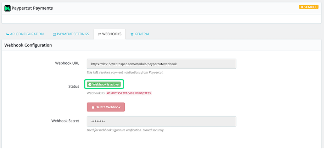Screen dimensions: 324x149
Task: Select webhook ID 01KKVDS5P2X1C46SJ7MWQ6XF8V
Action: pos(129,93)
